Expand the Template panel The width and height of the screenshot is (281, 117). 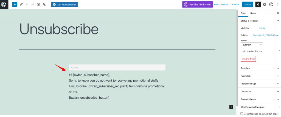[260, 68]
